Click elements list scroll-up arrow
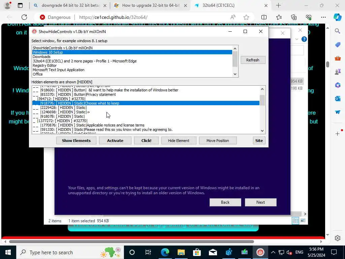 (x=262, y=89)
